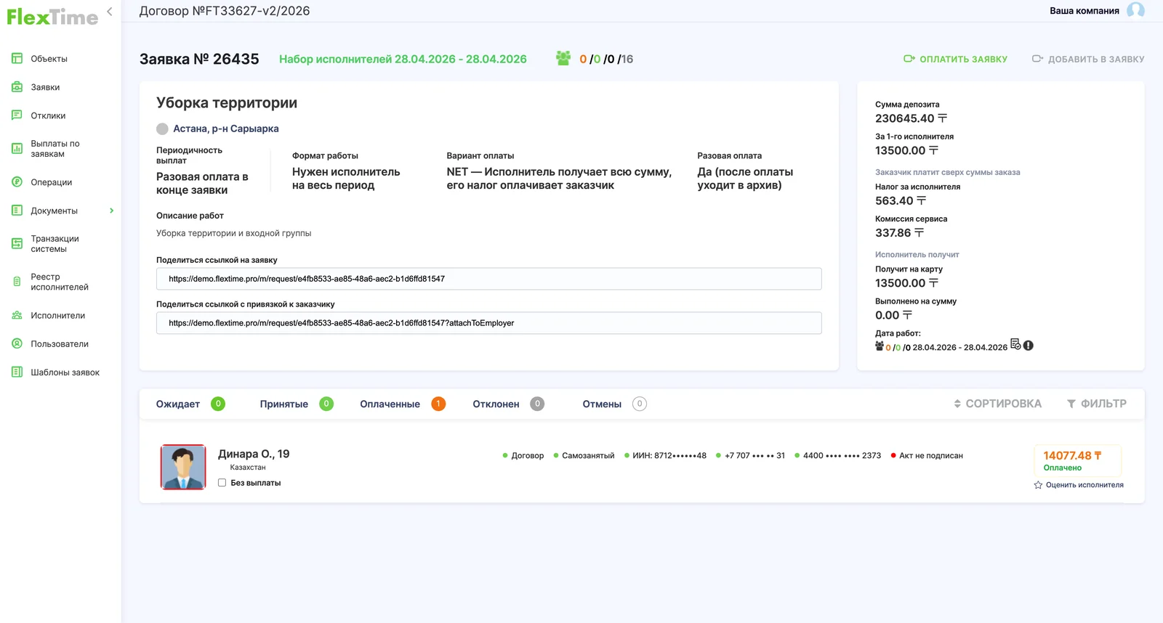Click the Операции sidebar icon
The image size is (1163, 623).
(17, 182)
